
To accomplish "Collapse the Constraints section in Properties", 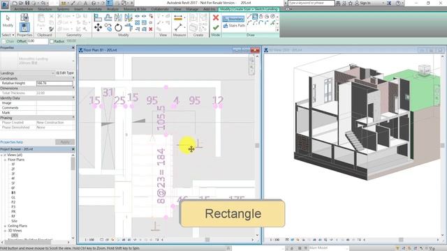I will click(x=73, y=78).
